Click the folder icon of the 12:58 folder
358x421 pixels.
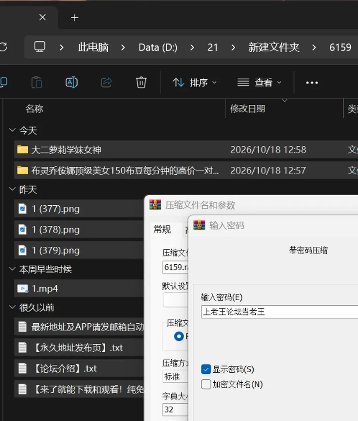click(x=23, y=149)
